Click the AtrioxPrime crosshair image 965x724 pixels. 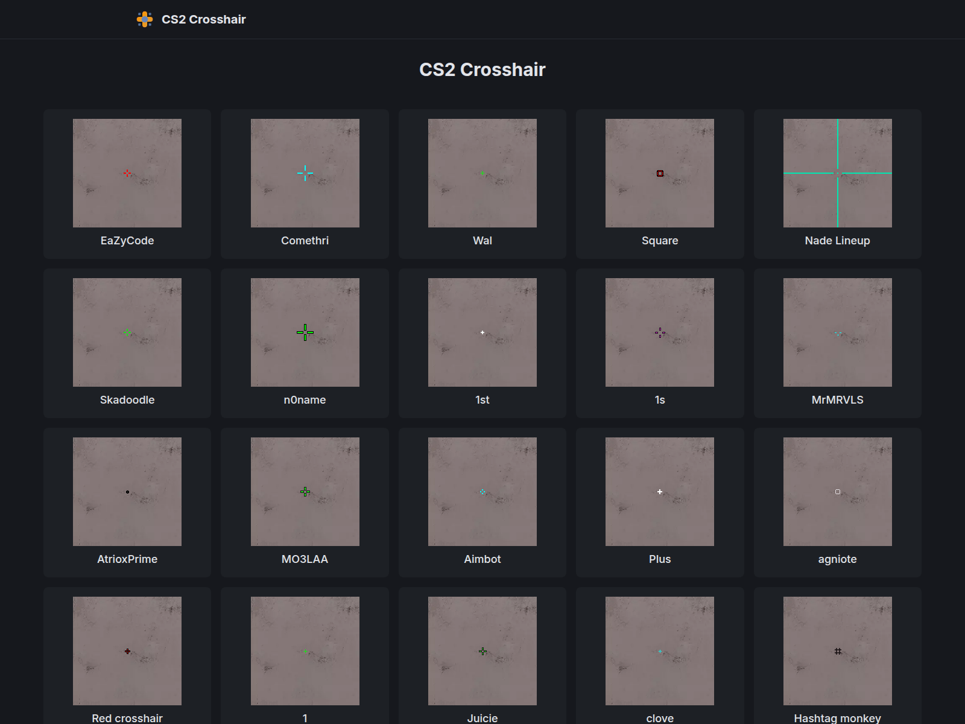[x=127, y=491]
